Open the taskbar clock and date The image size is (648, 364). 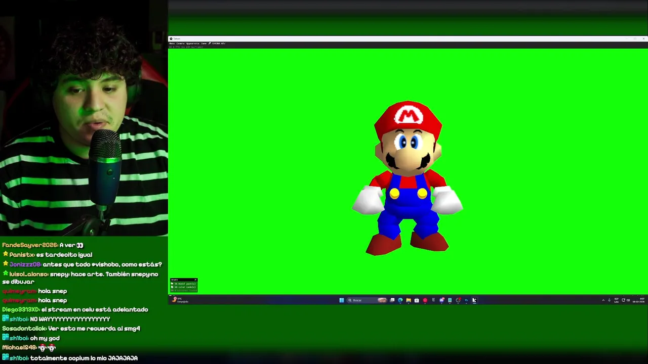tap(638, 300)
